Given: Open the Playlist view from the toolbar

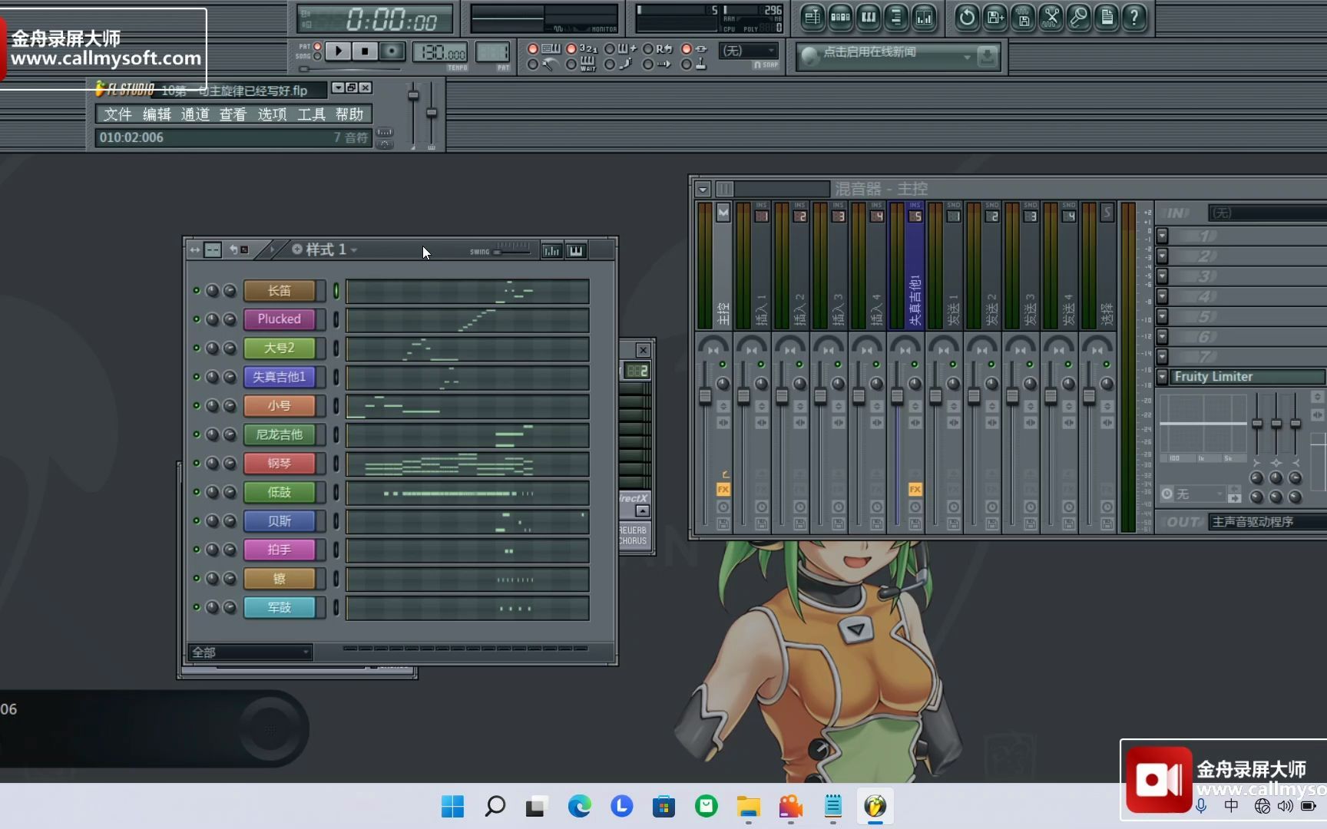Looking at the screenshot, I should (x=812, y=18).
